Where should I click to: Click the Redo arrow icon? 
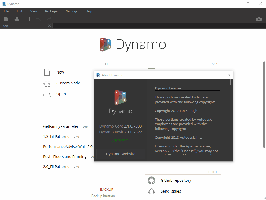click(x=49, y=19)
